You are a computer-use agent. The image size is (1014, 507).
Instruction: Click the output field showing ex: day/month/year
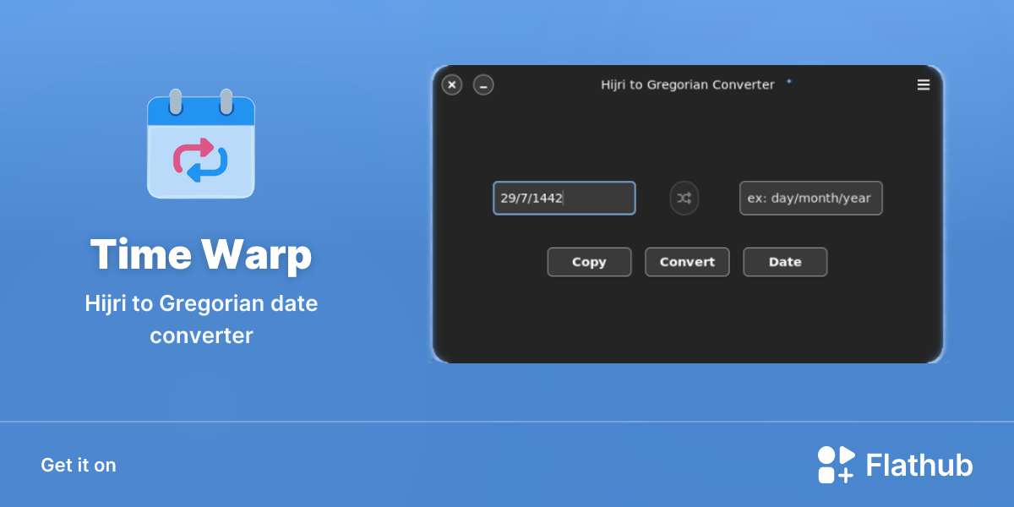point(811,198)
